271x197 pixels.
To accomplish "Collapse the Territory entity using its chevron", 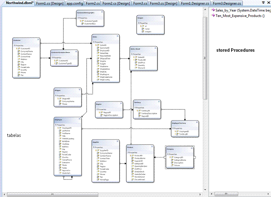I will (x=159, y=102).
